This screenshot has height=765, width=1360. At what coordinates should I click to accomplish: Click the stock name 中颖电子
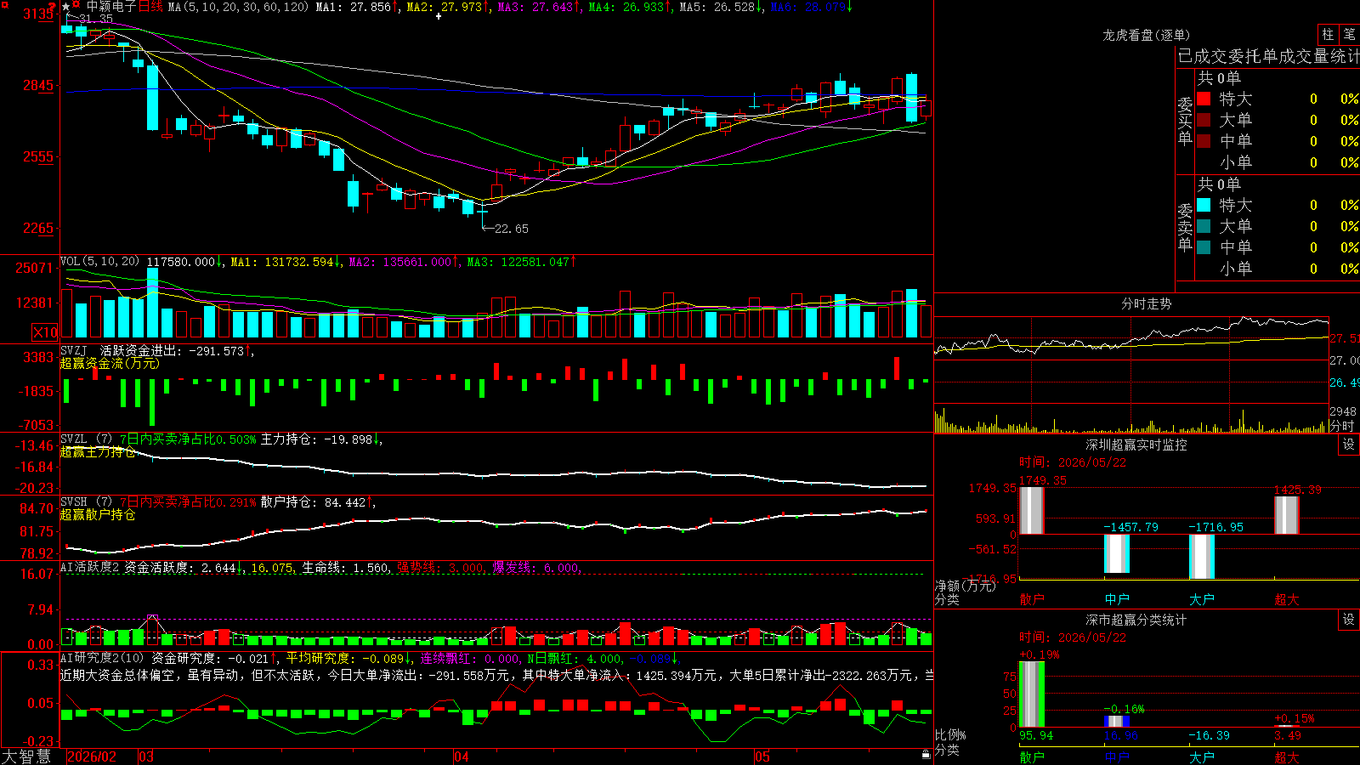(x=110, y=7)
